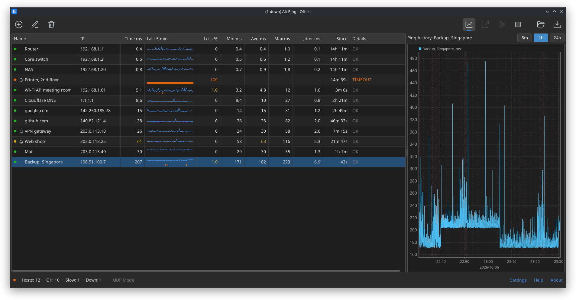Click UDP Mode status bar text
Screen dimensions: 576x300
124,280
